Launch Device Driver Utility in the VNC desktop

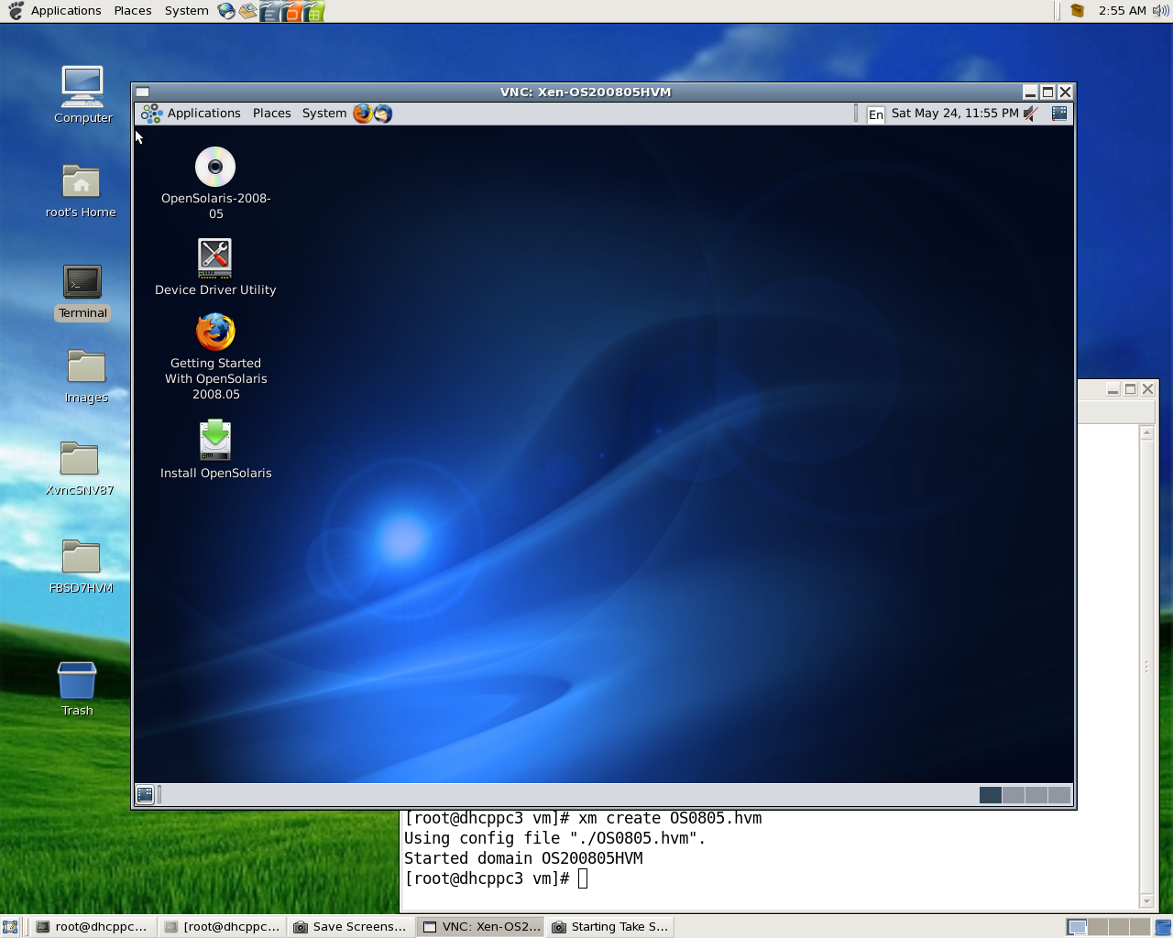pos(214,257)
